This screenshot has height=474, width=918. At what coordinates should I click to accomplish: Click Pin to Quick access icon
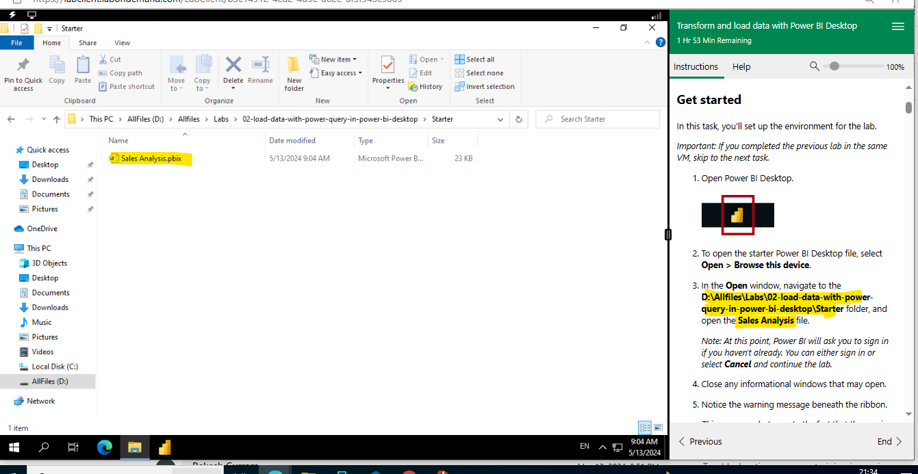tap(23, 66)
